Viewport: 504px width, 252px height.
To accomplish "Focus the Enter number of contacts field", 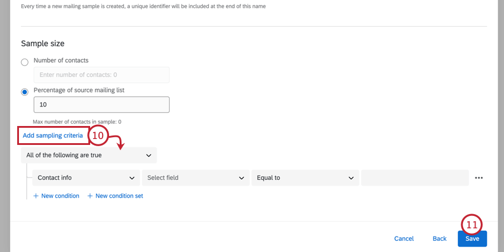I will [101, 75].
